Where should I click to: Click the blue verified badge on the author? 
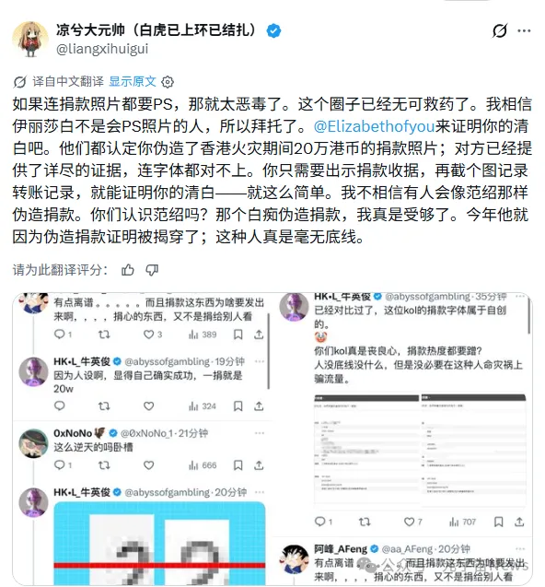273,30
